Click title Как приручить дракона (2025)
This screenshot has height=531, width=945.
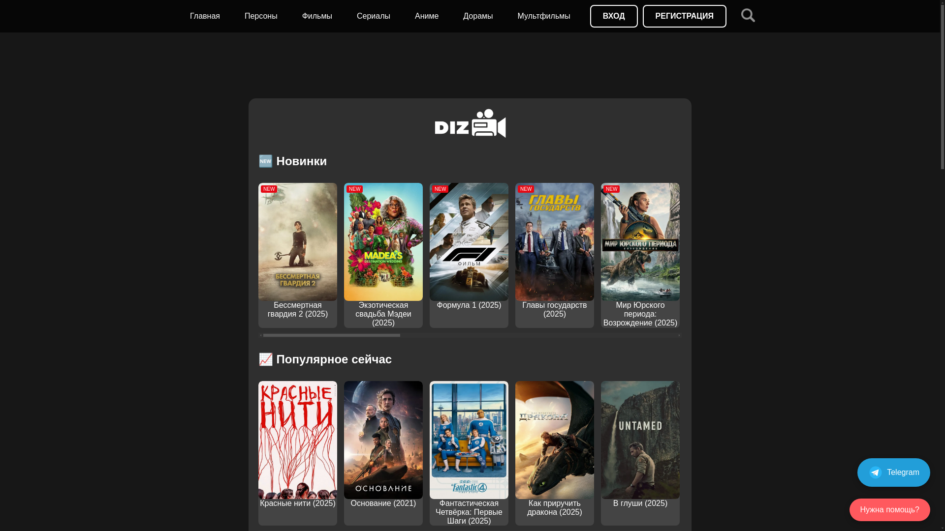tap(555, 508)
